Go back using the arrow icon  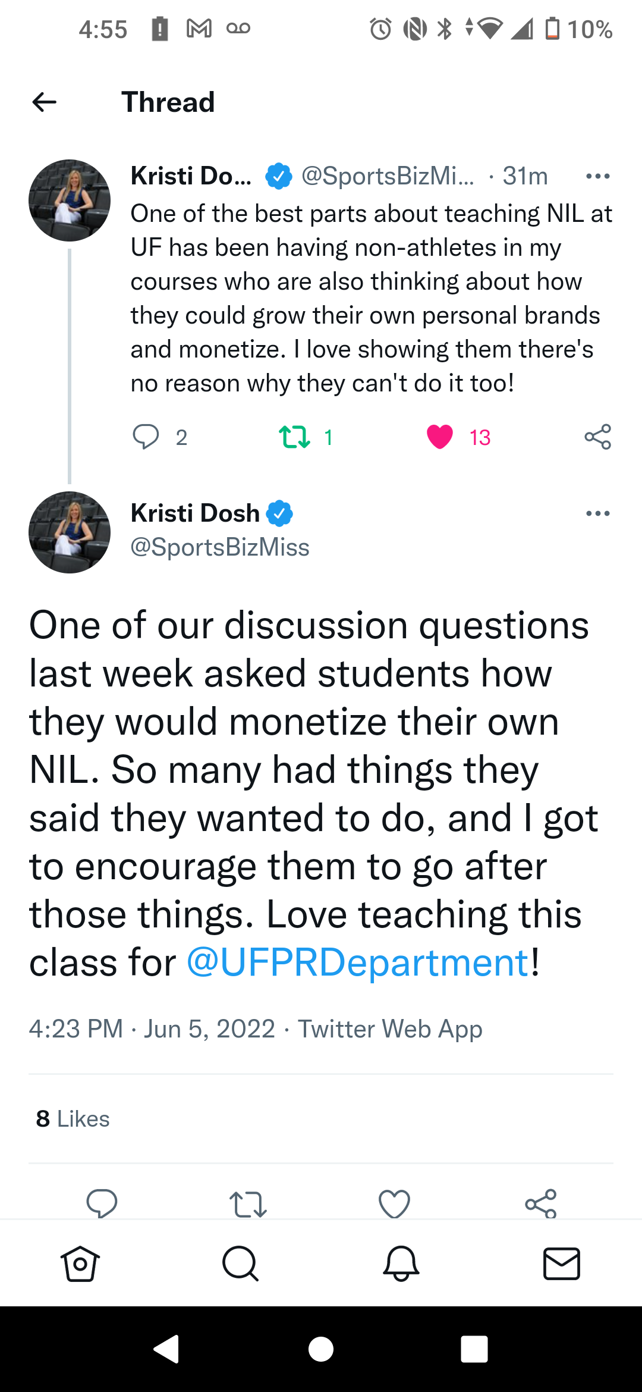pyautogui.click(x=45, y=102)
